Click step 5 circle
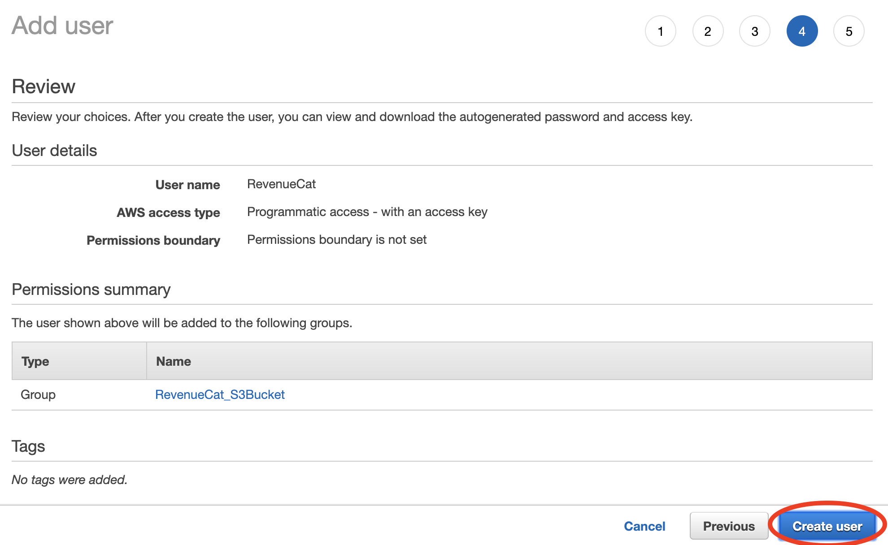Image resolution: width=888 pixels, height=545 pixels. click(849, 31)
